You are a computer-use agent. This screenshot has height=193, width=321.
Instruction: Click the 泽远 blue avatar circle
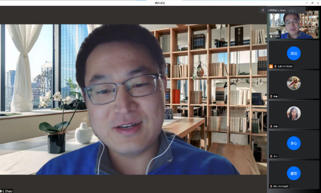[293, 53]
